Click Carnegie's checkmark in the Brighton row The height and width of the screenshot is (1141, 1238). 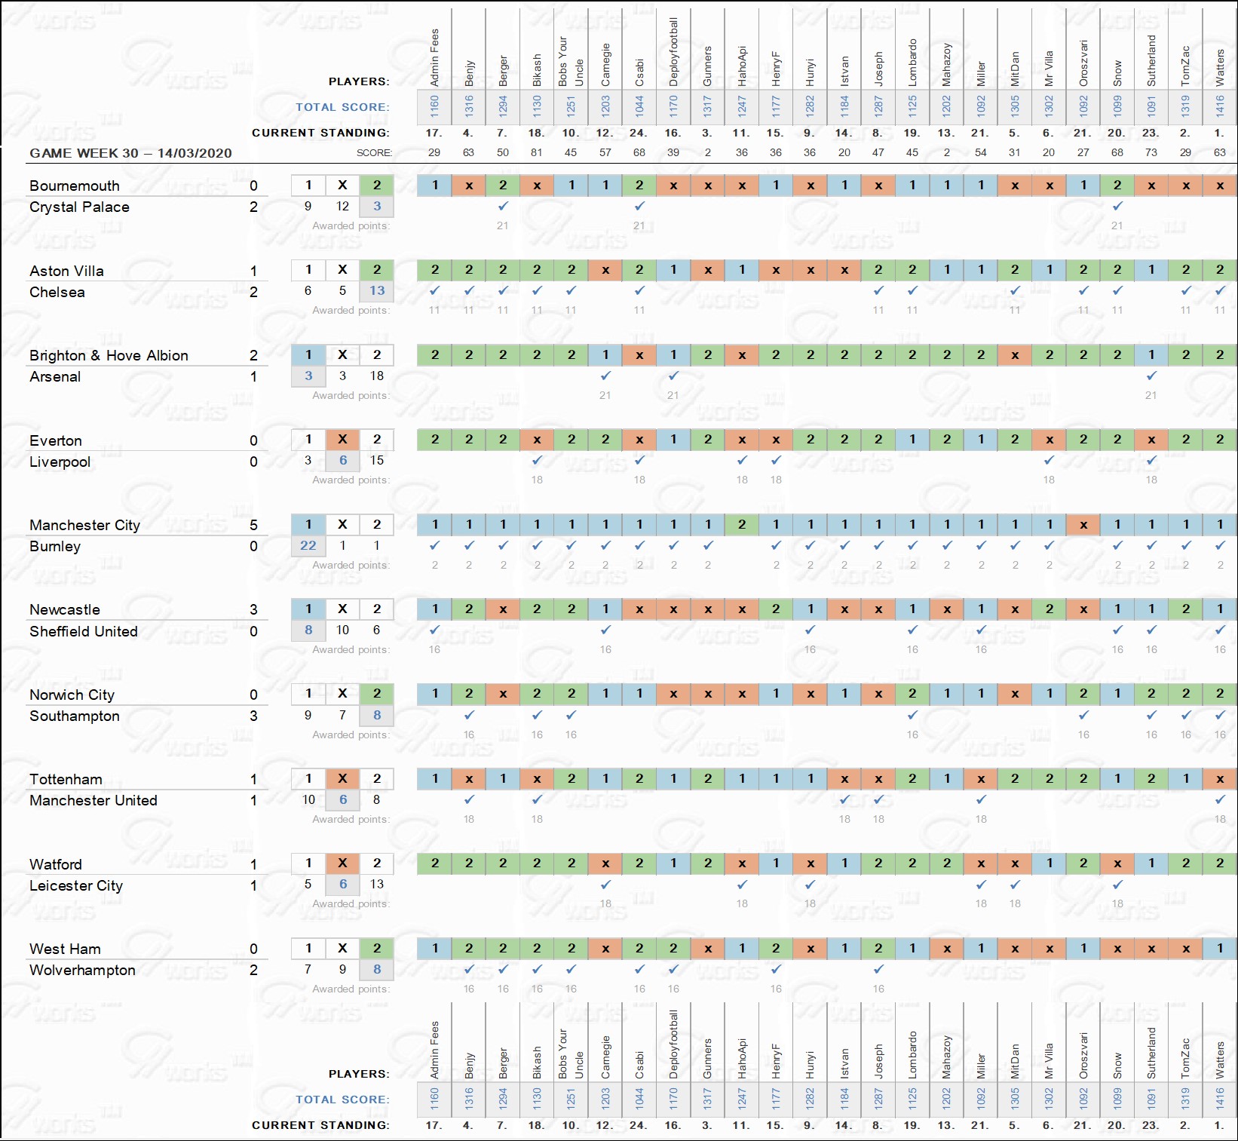click(x=605, y=376)
